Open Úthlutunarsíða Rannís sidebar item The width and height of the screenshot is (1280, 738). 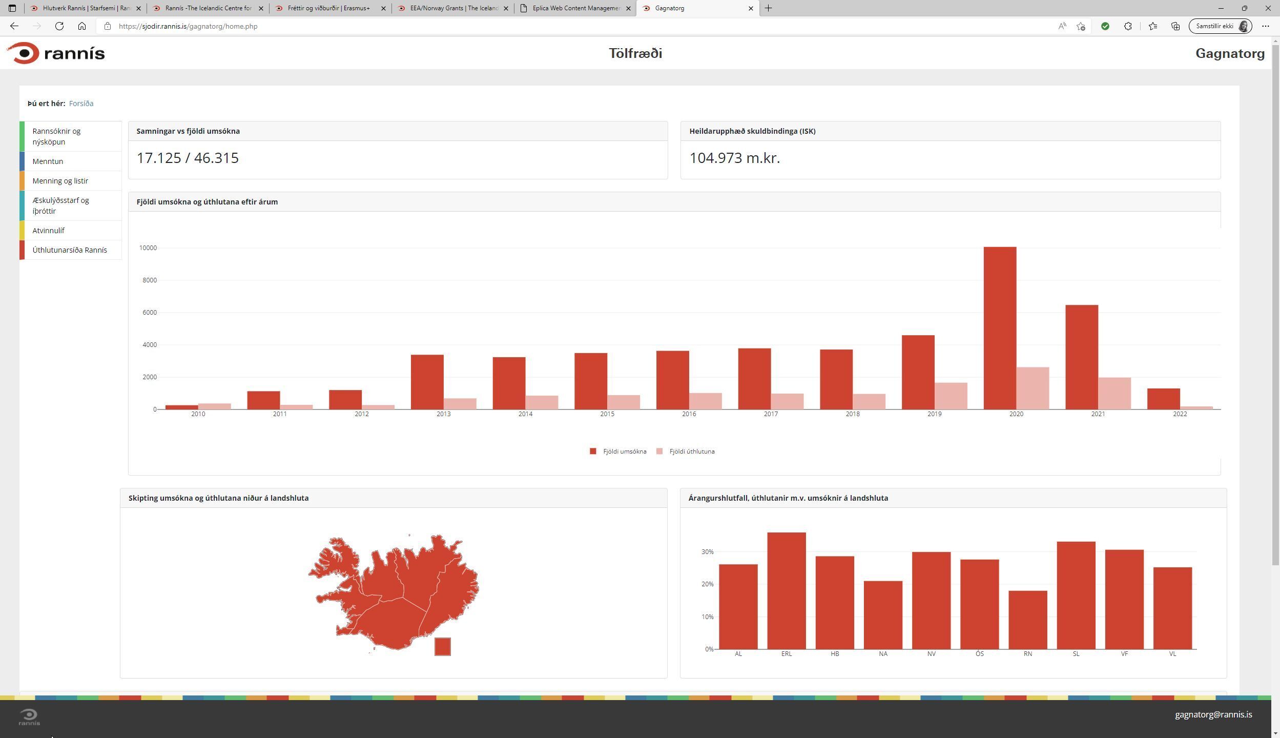pos(70,250)
